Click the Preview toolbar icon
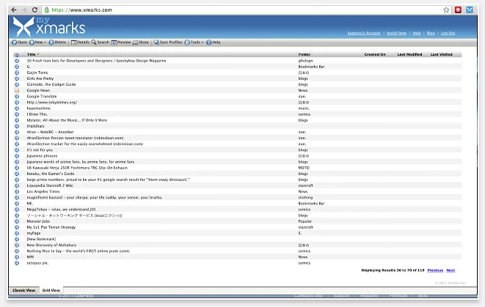The height and width of the screenshot is (307, 485). coord(114,42)
